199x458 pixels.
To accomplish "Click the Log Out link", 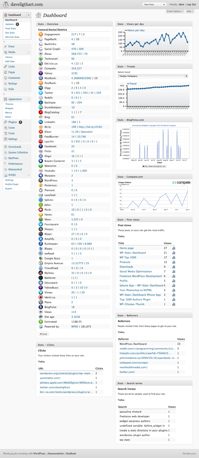I will click(191, 4).
